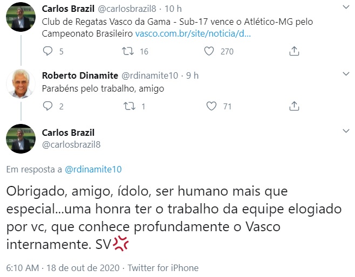Open the vasco.com.br news link

click(193, 33)
